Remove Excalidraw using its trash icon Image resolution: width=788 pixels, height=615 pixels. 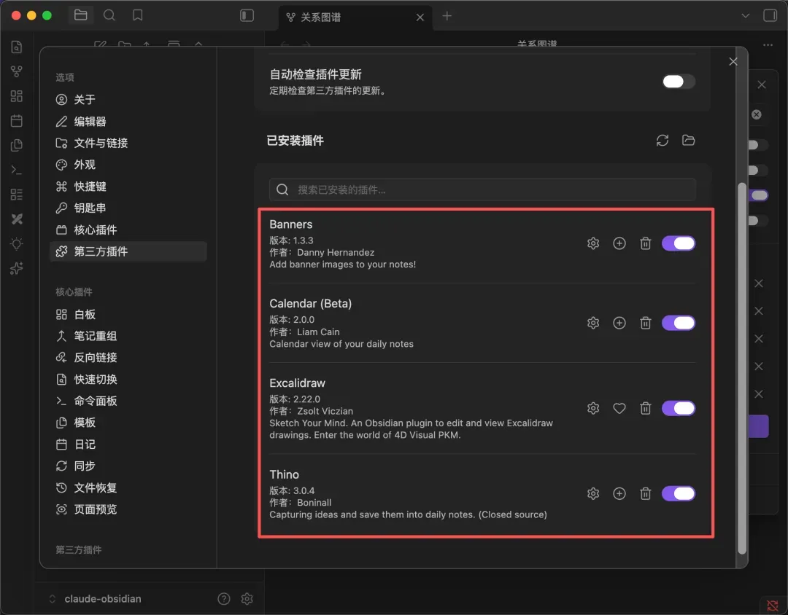(x=645, y=408)
